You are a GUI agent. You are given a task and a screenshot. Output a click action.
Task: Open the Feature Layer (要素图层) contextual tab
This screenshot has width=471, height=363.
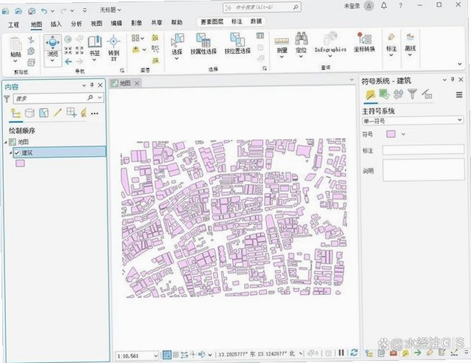pyautogui.click(x=212, y=22)
